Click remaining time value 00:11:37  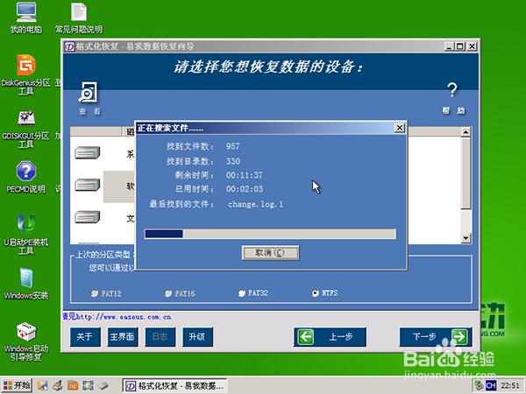coord(245,175)
